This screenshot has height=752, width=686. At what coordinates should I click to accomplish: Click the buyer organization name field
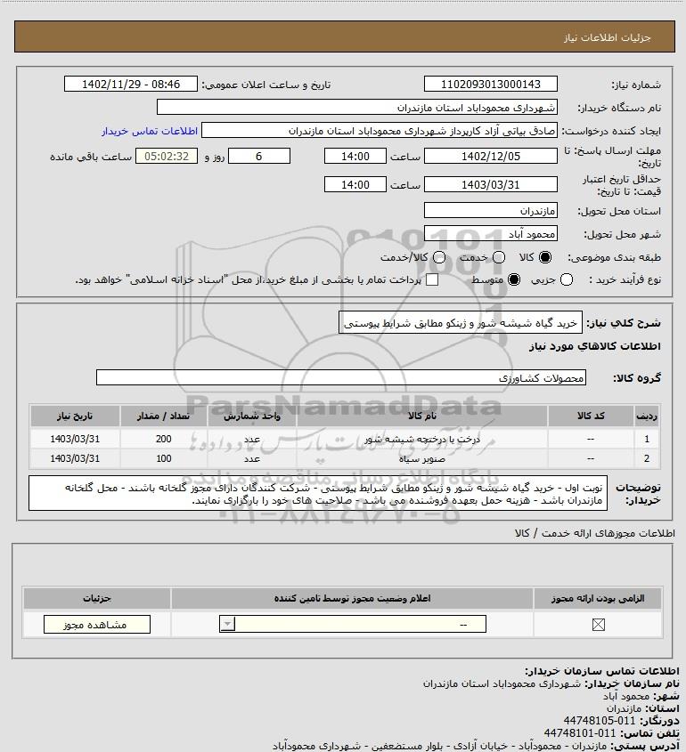(x=356, y=108)
